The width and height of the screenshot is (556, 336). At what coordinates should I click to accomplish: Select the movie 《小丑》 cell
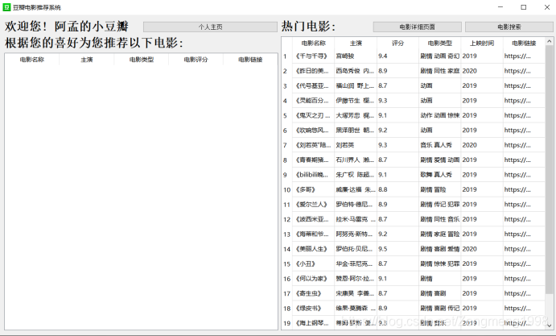tap(313, 264)
